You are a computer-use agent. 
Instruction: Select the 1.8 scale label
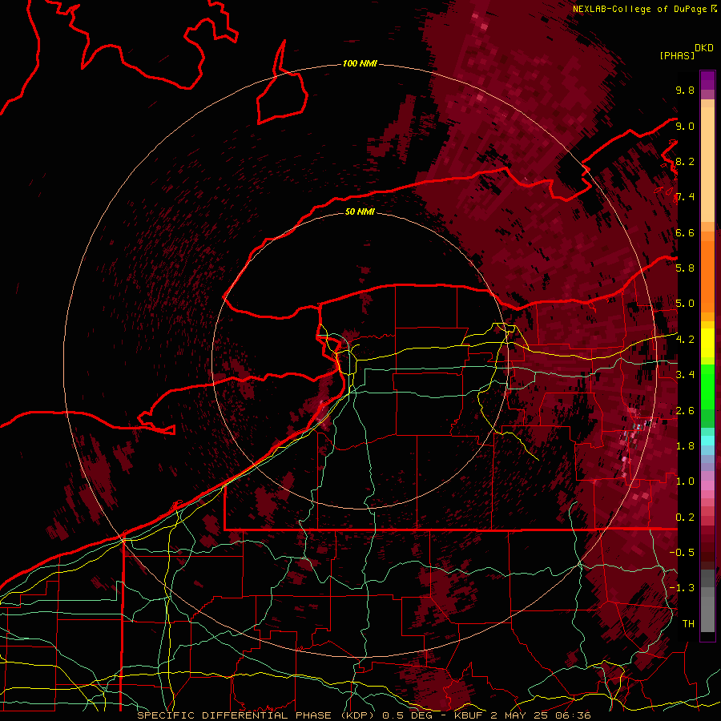[685, 446]
